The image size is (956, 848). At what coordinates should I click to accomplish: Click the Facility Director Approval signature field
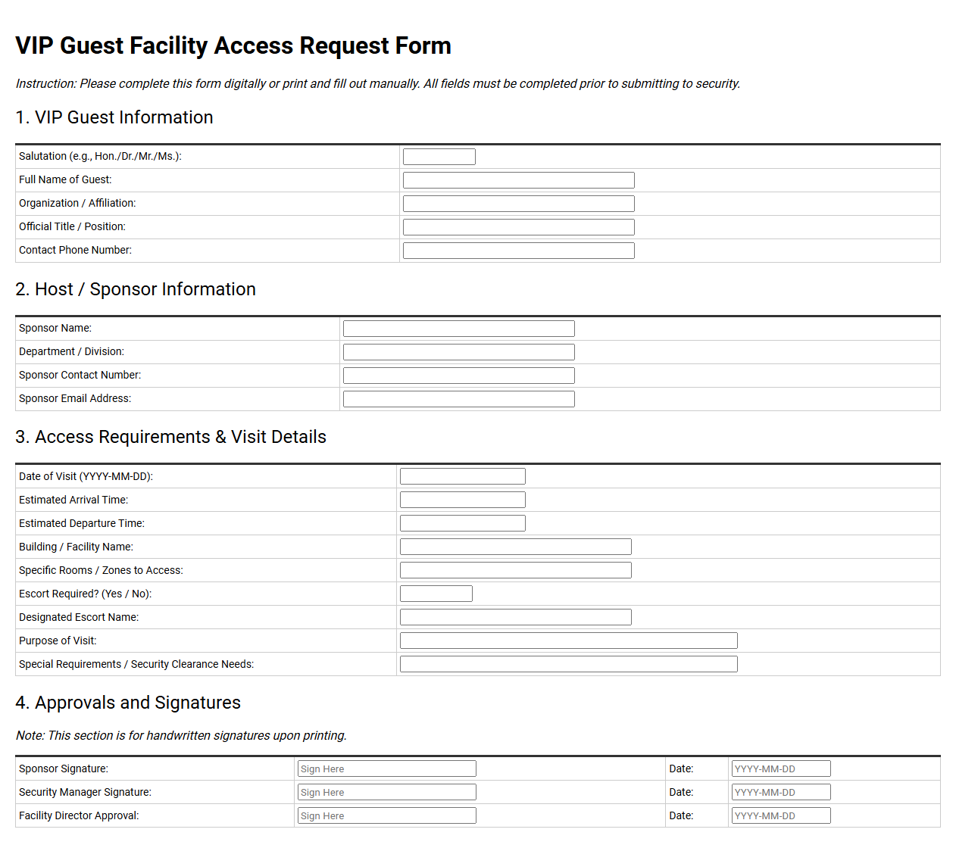pos(387,815)
